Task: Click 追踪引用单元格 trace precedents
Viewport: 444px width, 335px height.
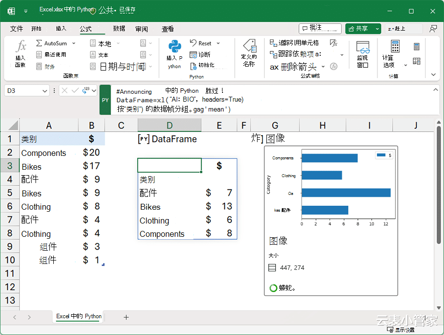Action: (273, 43)
